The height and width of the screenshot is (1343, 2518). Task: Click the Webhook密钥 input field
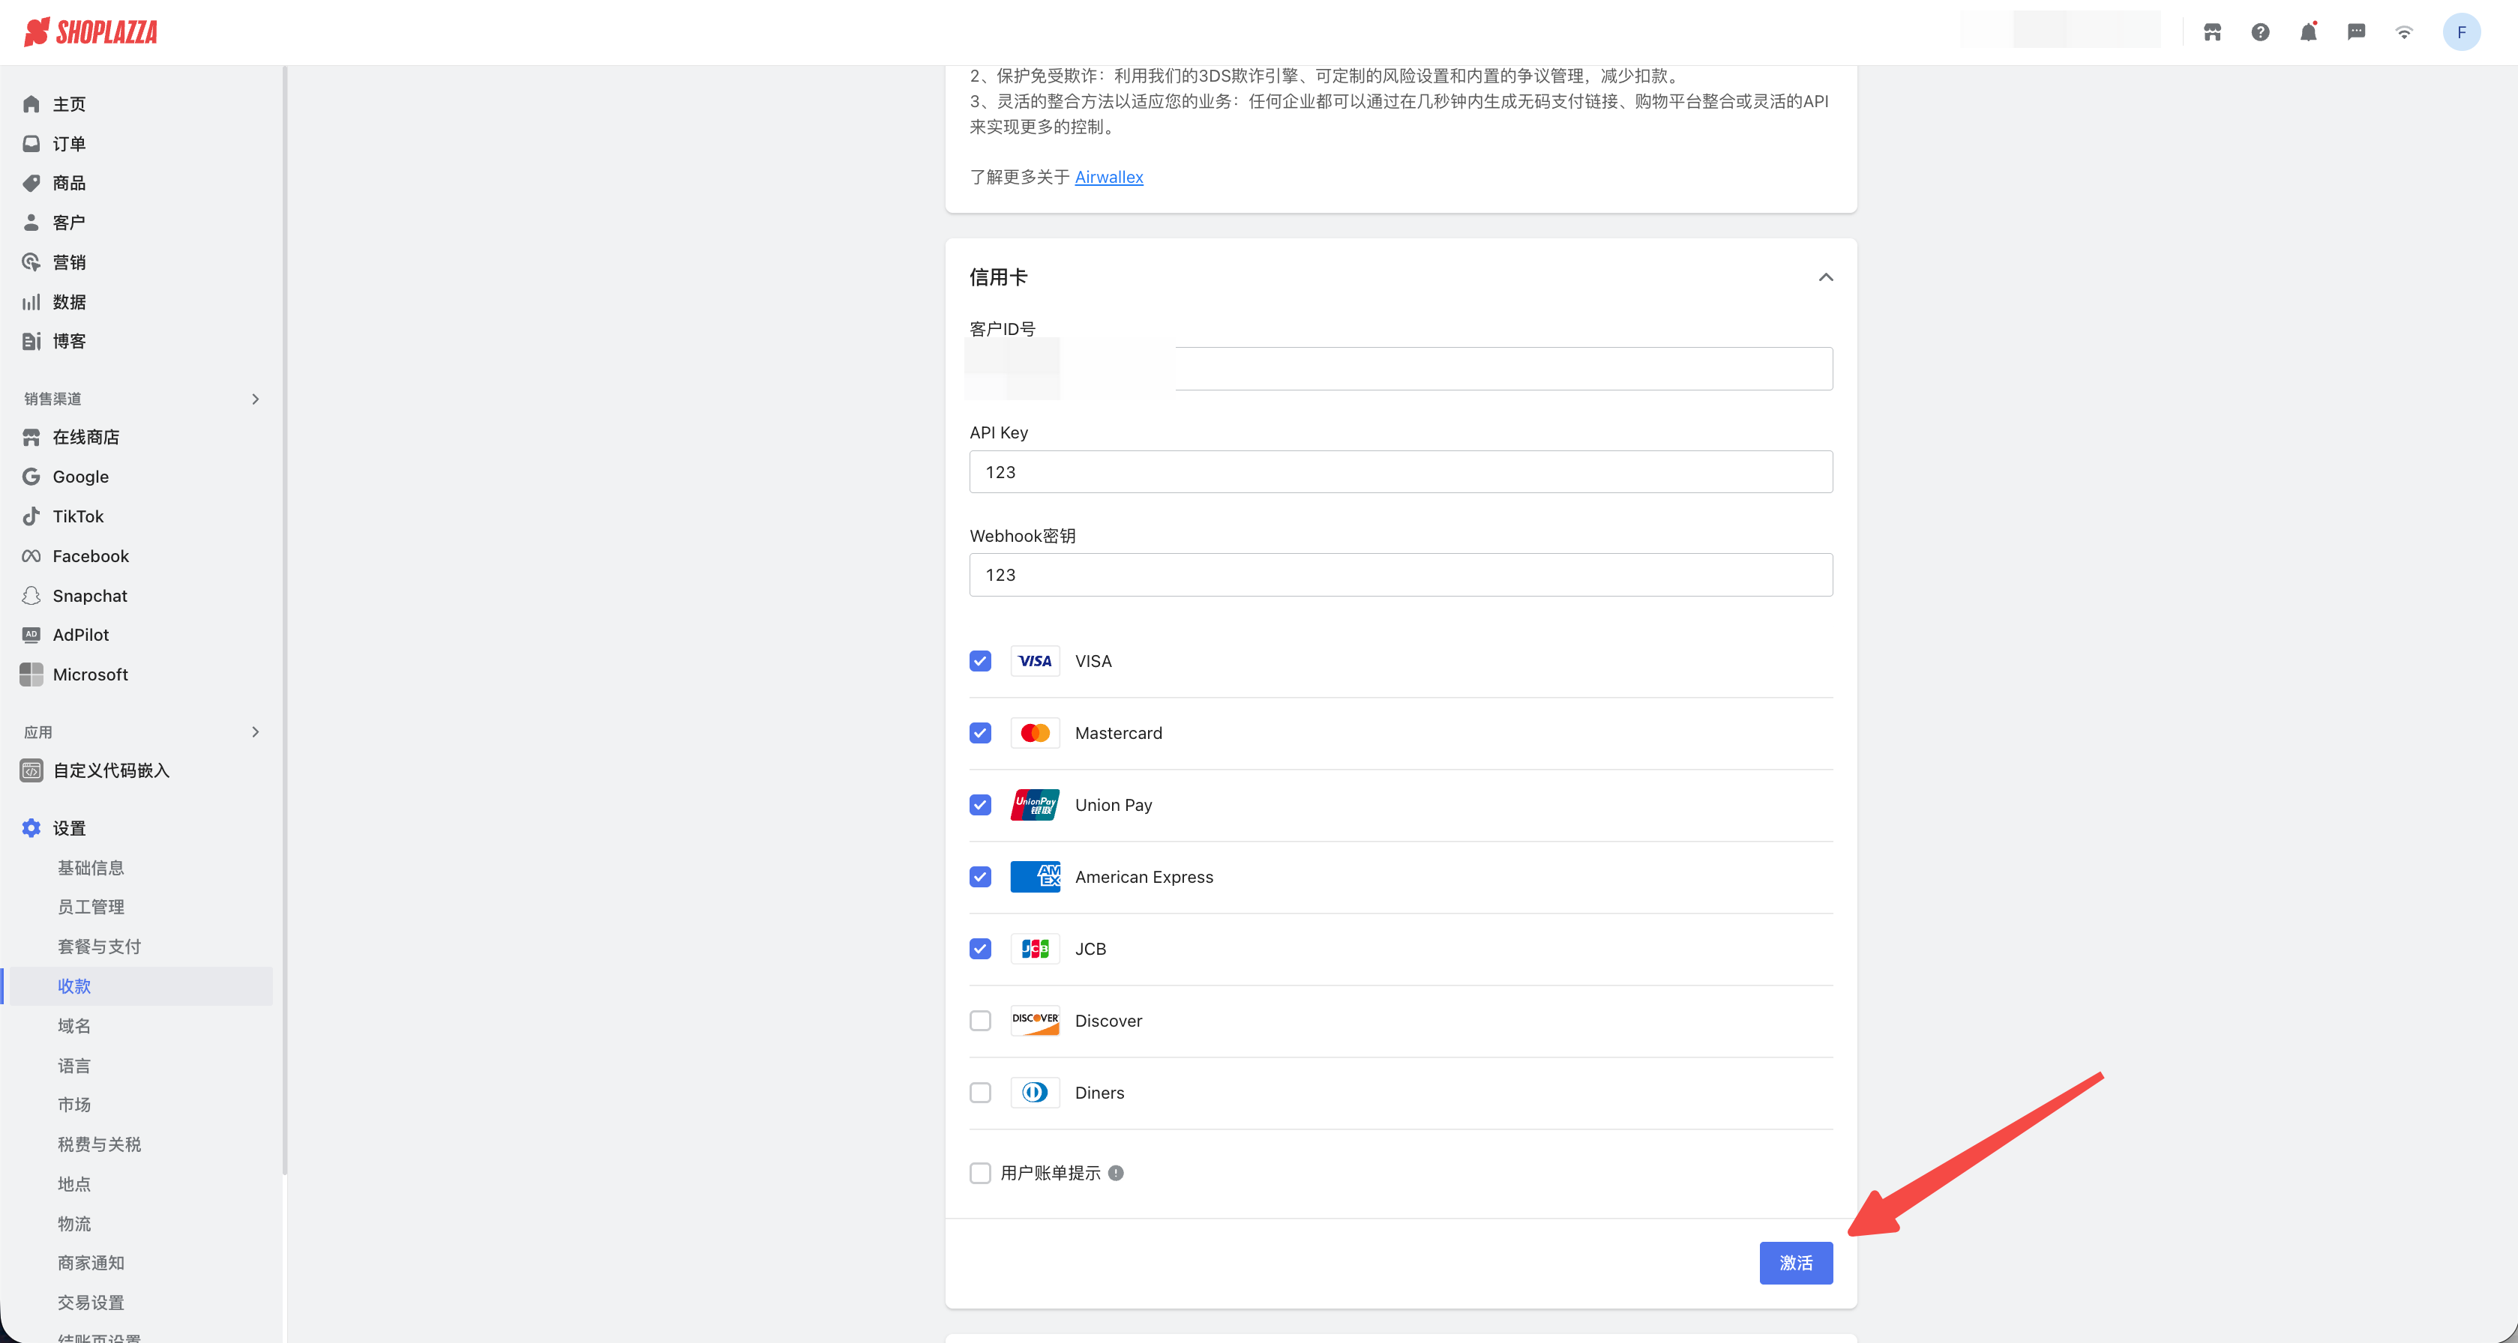click(1400, 576)
